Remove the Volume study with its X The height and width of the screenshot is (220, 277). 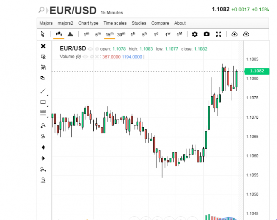pyautogui.click(x=97, y=57)
